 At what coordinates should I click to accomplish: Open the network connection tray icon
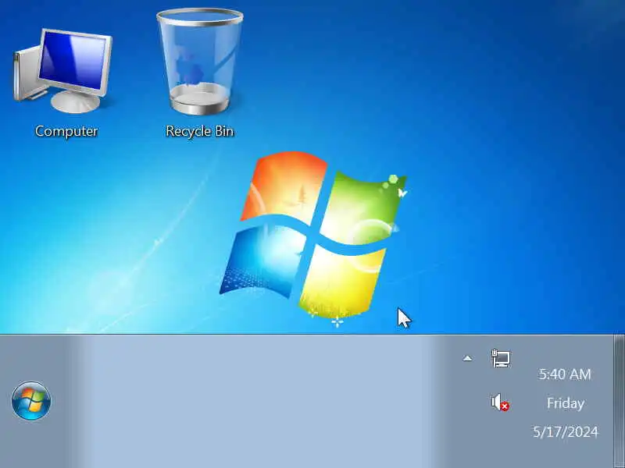point(501,358)
